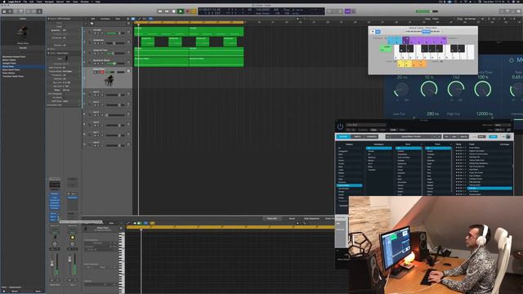Select the highlighted preset in plugin browser list
The image size is (523, 294).
pyautogui.click(x=489, y=189)
